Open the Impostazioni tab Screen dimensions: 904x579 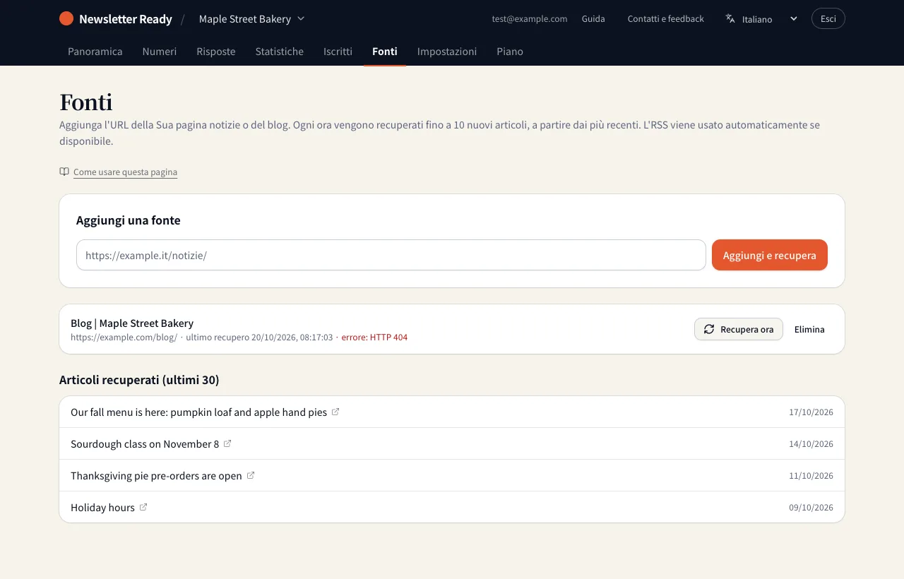point(447,52)
